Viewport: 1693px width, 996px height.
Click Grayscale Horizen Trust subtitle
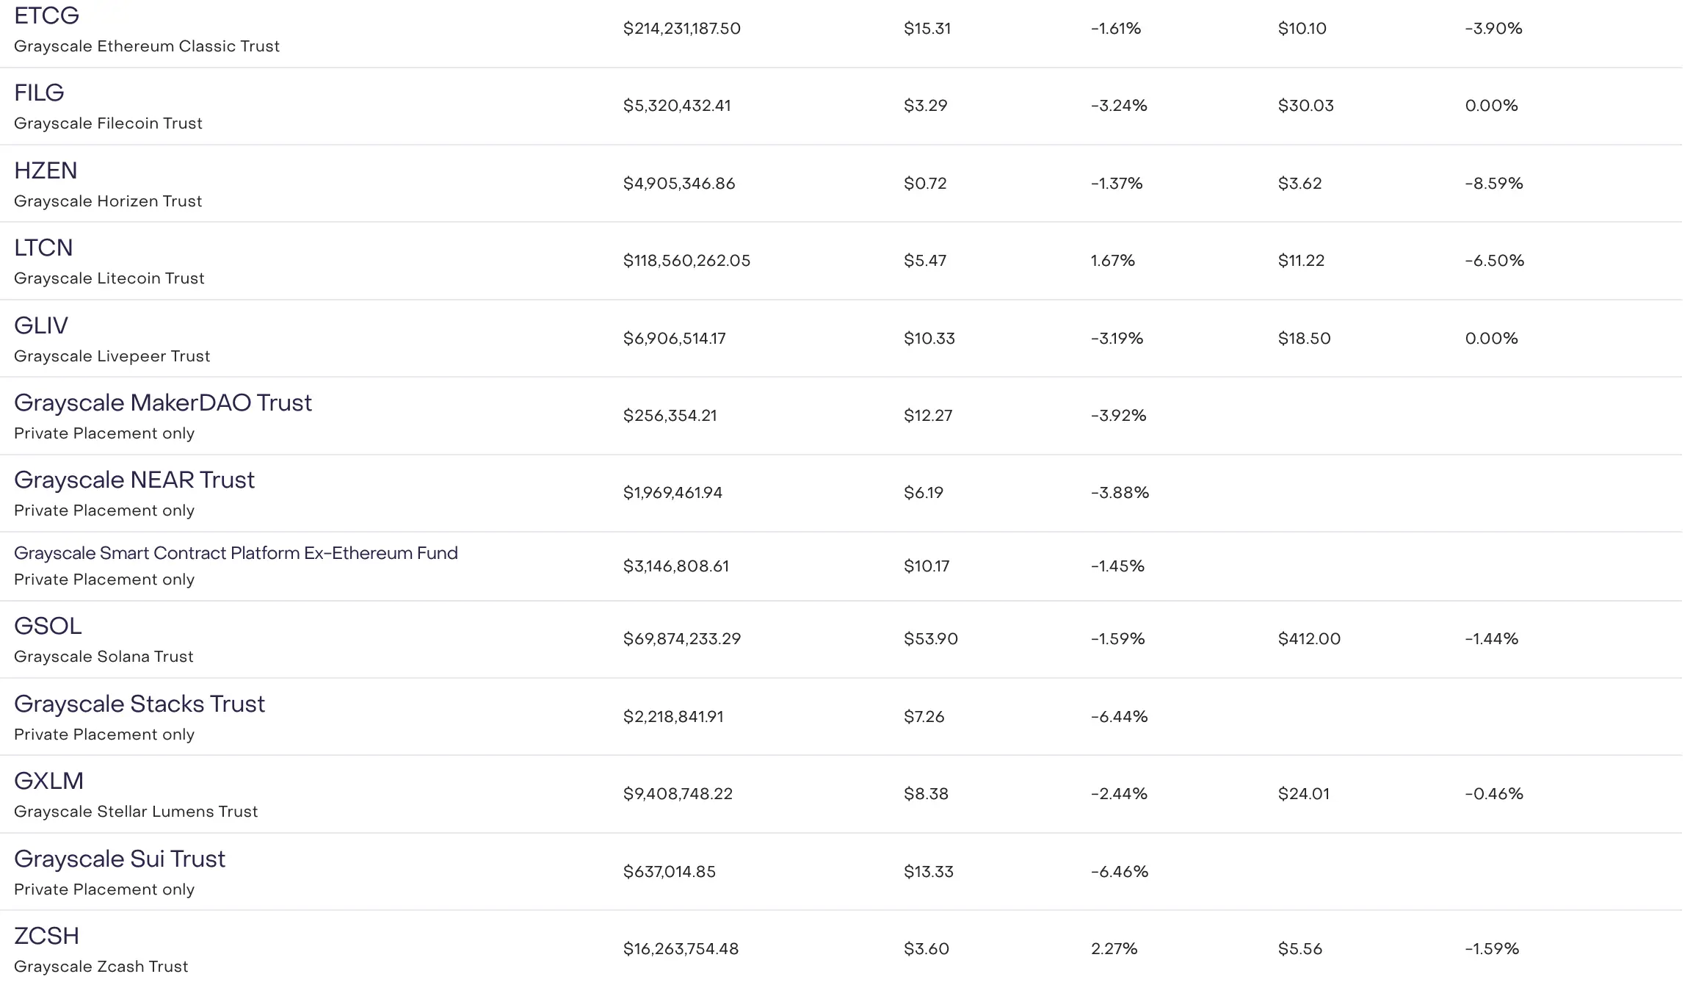coord(108,201)
